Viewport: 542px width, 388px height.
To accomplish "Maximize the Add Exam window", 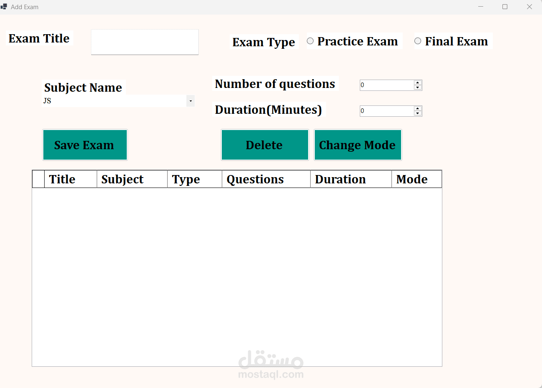I will click(505, 7).
